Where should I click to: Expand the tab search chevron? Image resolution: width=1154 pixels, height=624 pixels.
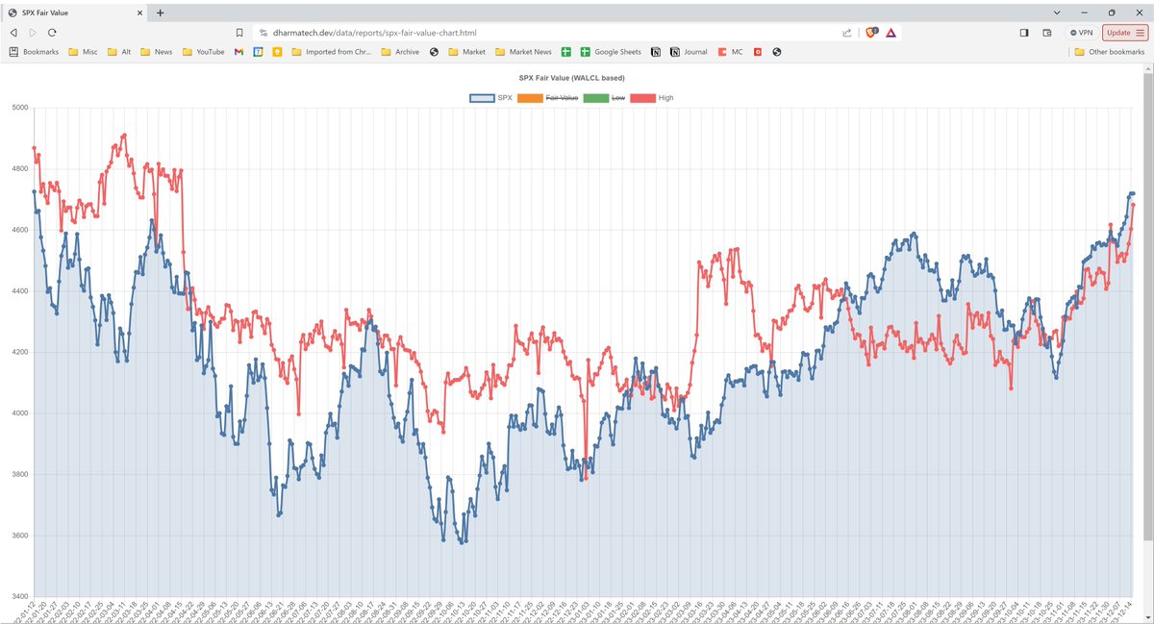(x=1057, y=12)
